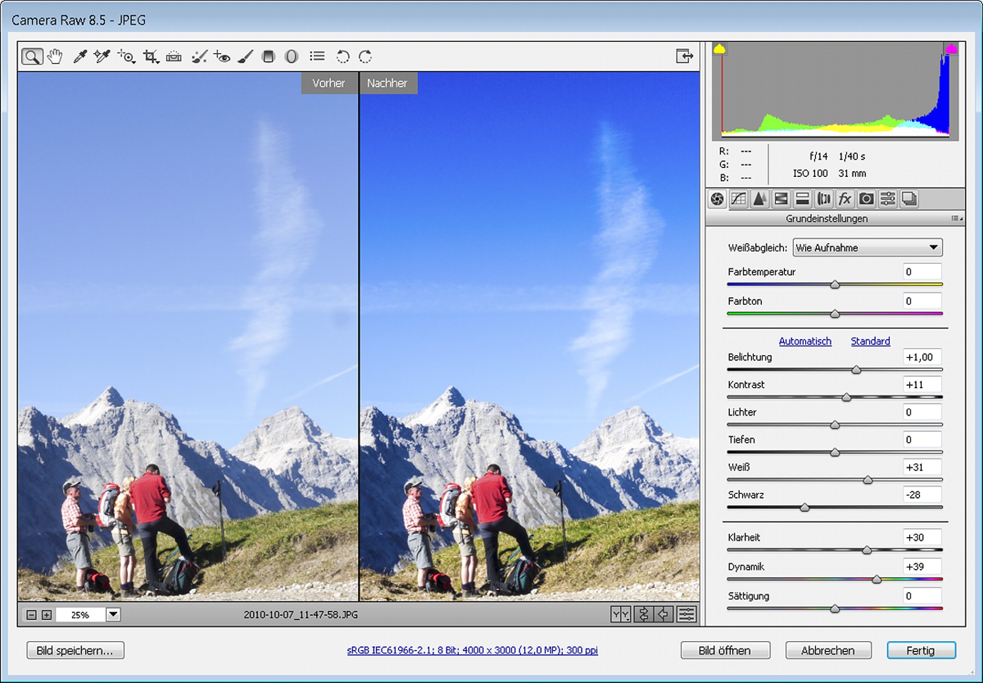Select the Radial Filter tool
Image resolution: width=983 pixels, height=683 pixels.
tap(291, 57)
